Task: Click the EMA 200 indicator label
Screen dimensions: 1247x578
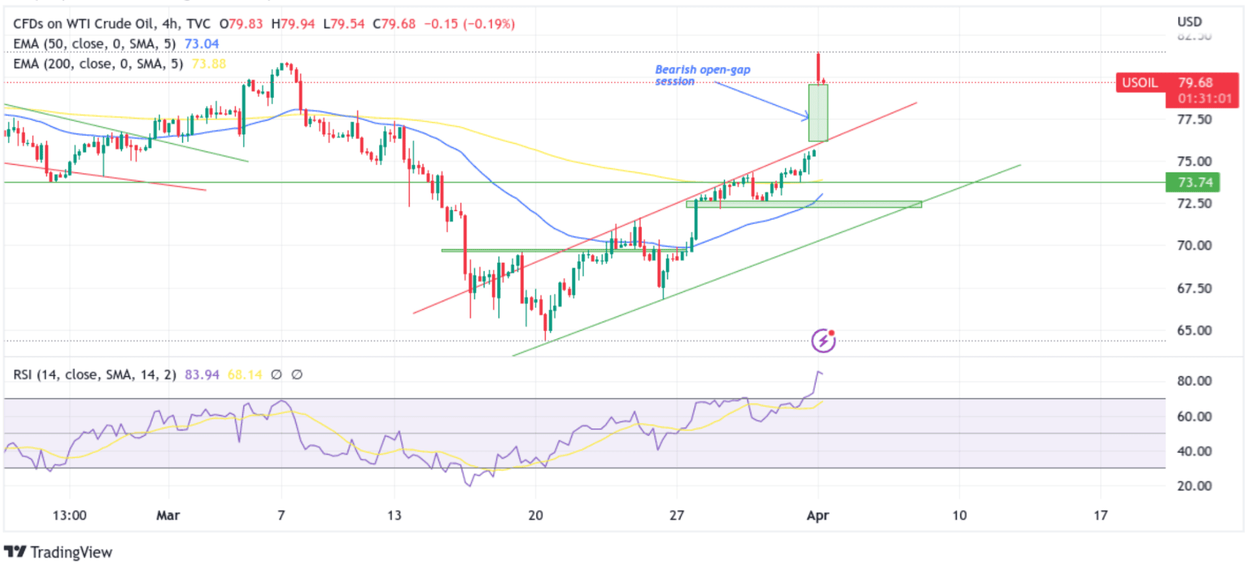Action: [x=98, y=64]
